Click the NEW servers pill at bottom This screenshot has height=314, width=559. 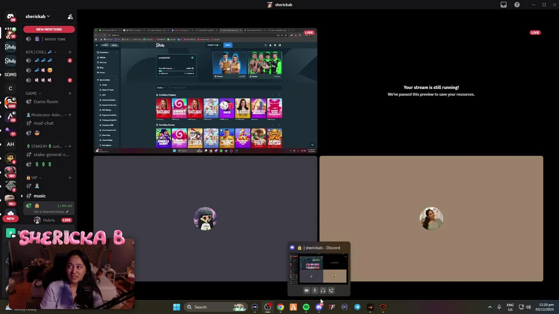pyautogui.click(x=10, y=218)
